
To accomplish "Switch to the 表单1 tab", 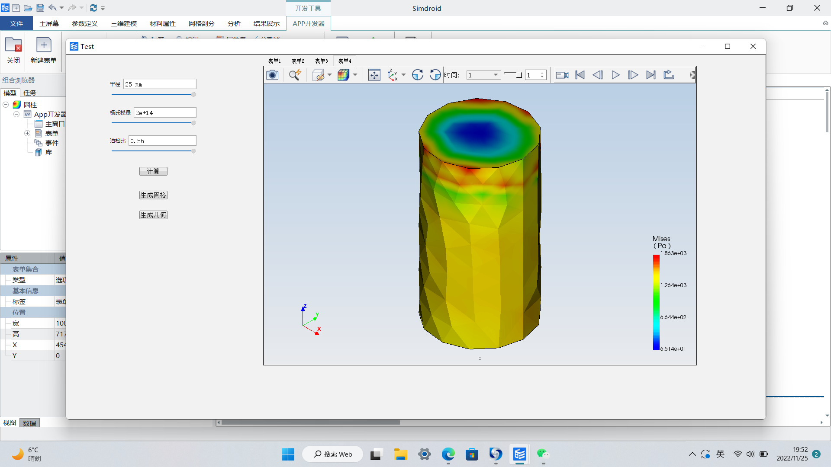I will point(274,61).
